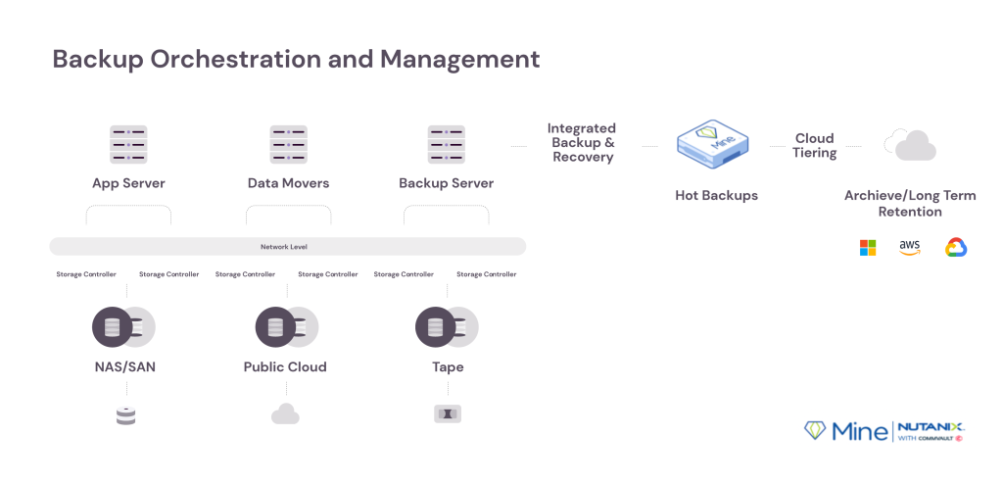Viewport: 1003px width, 484px height.
Task: Click the Data Movers server icon
Action: (x=289, y=145)
